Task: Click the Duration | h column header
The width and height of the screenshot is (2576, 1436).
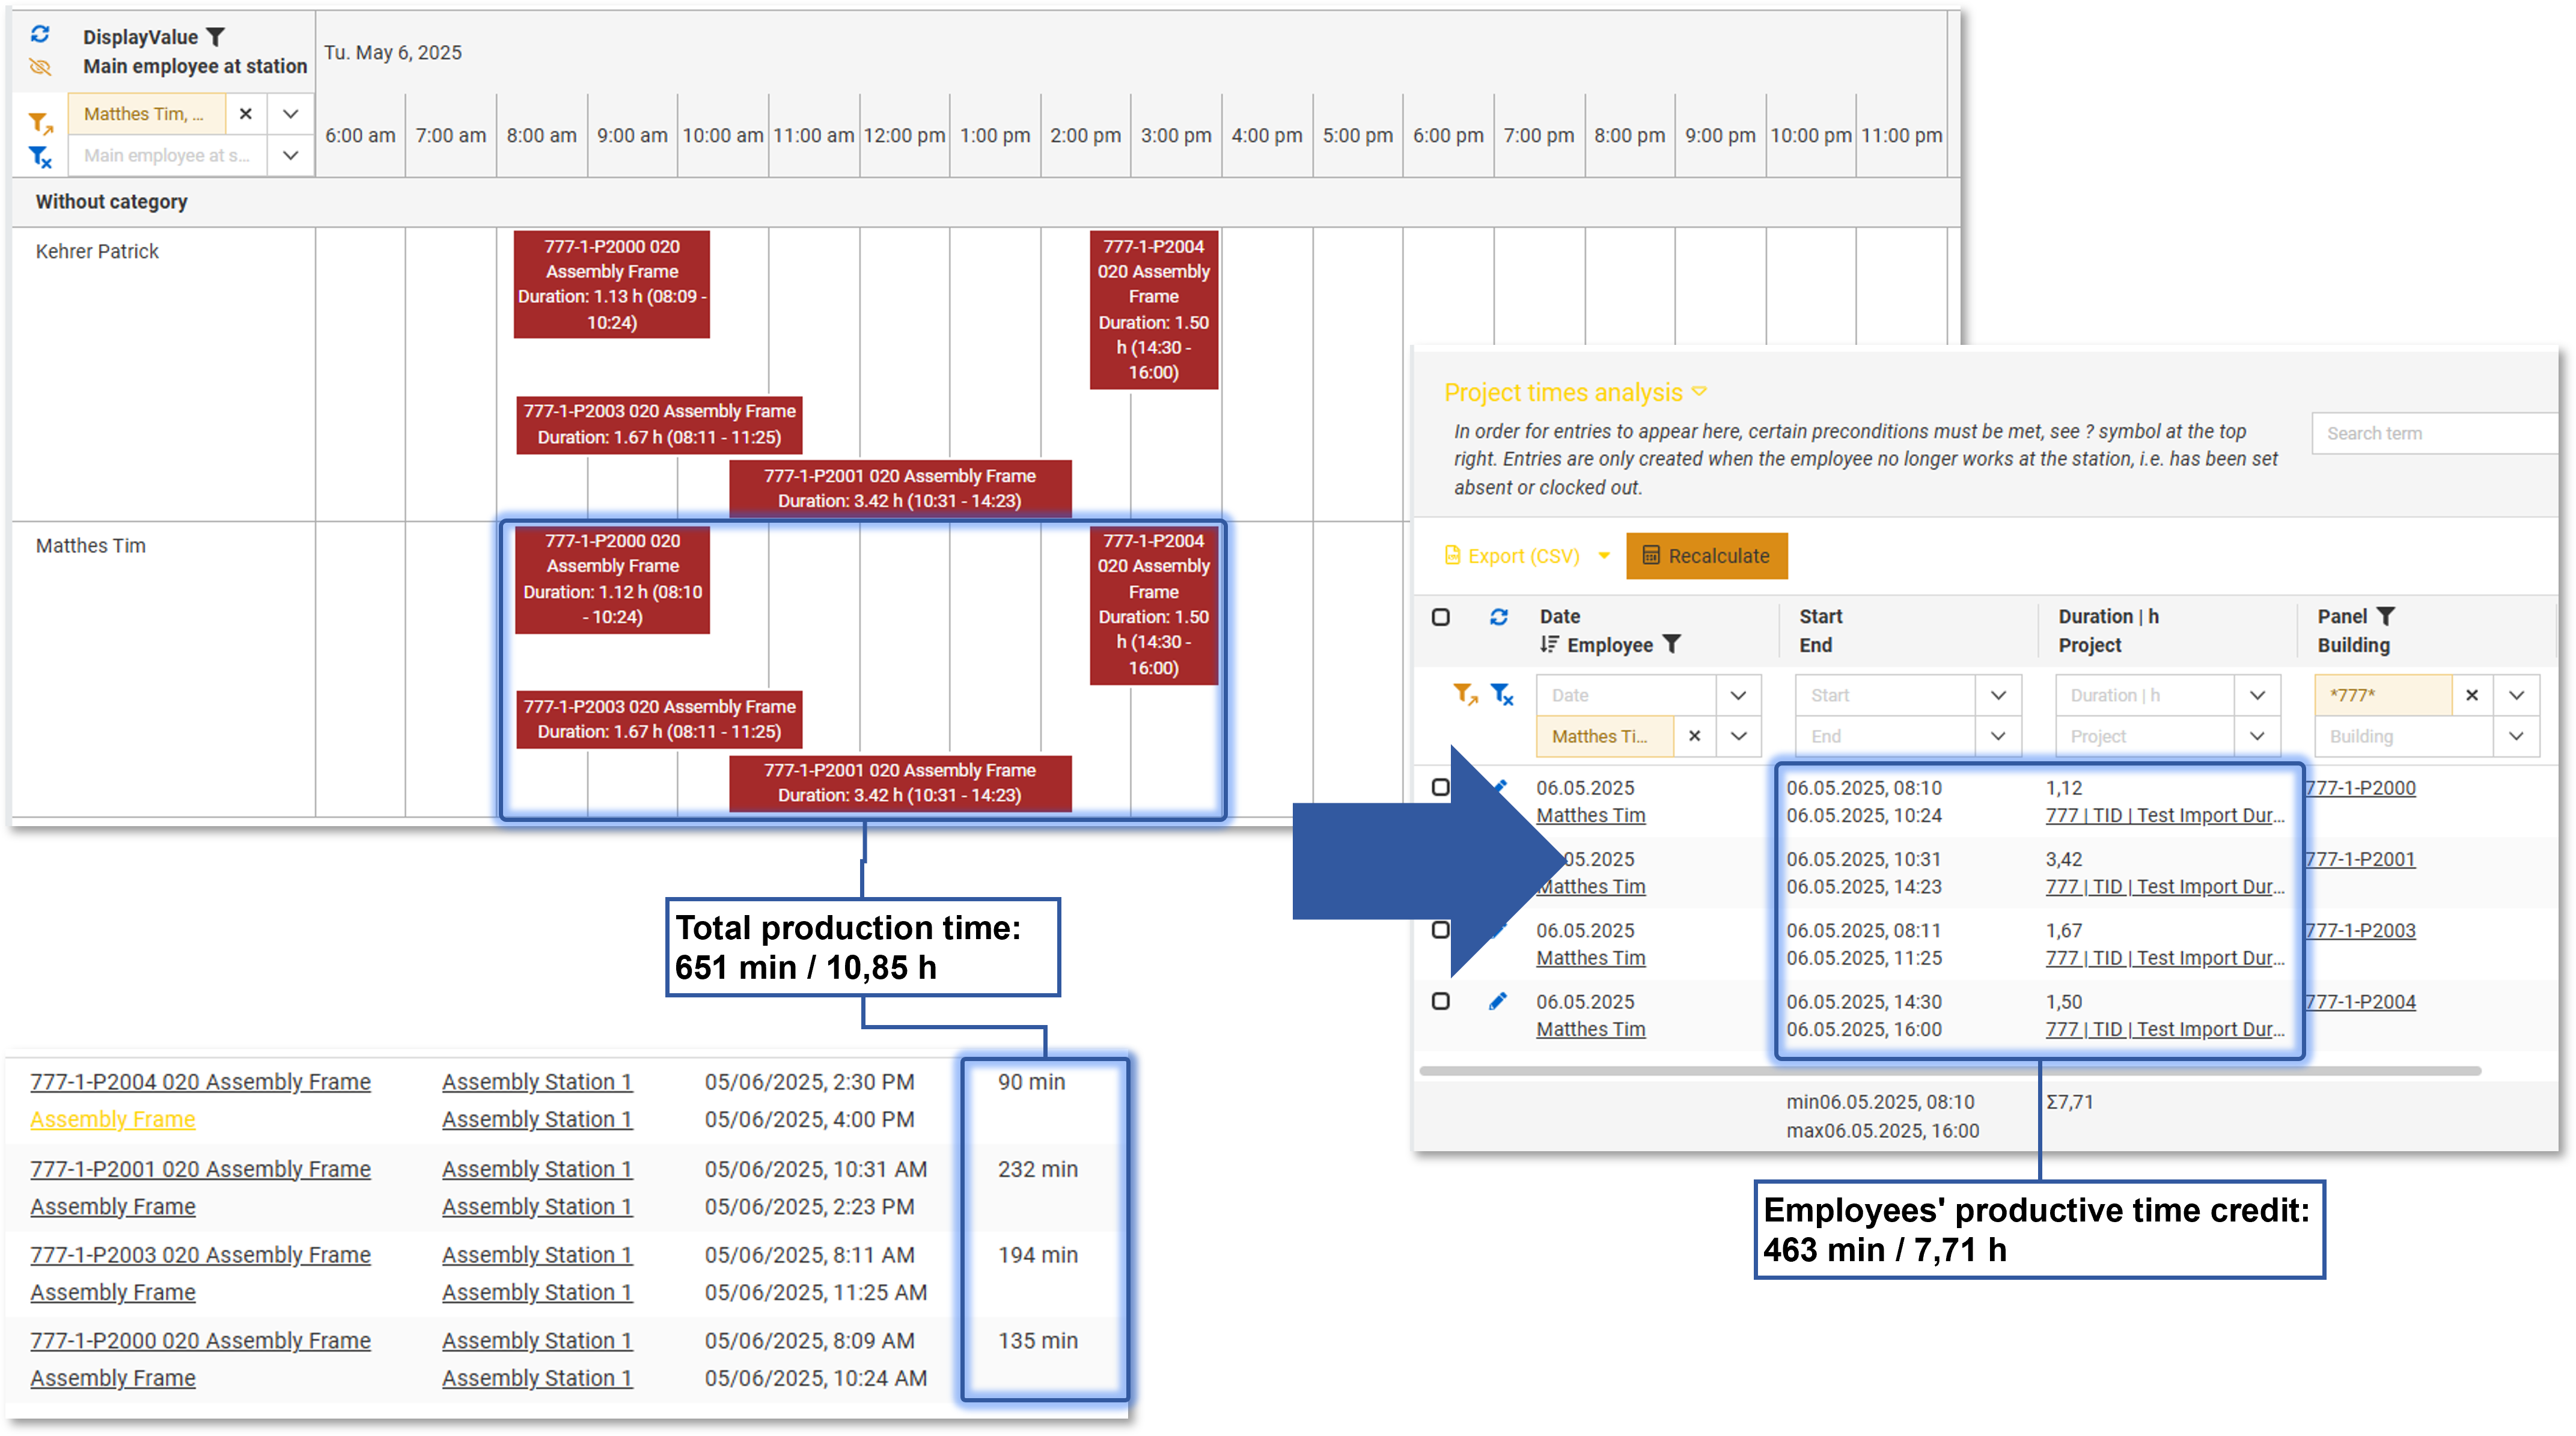Action: tap(2108, 617)
